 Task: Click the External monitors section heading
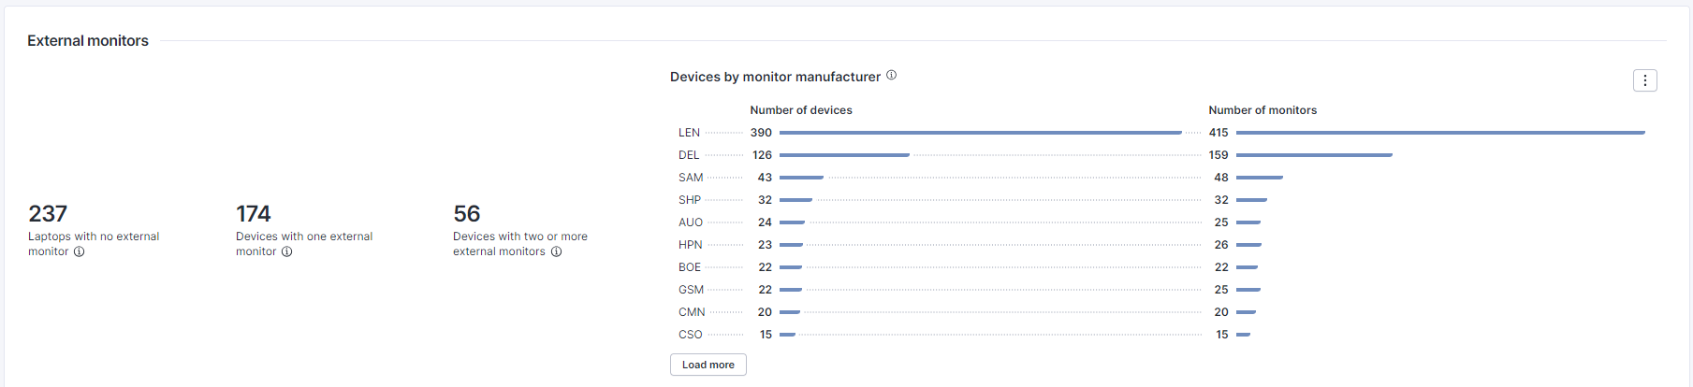(88, 41)
